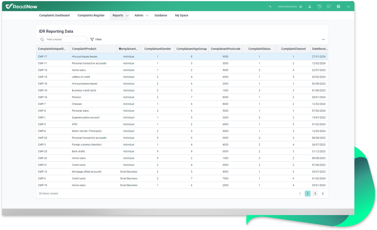Open the Administration hamburger menu

tap(301, 6)
